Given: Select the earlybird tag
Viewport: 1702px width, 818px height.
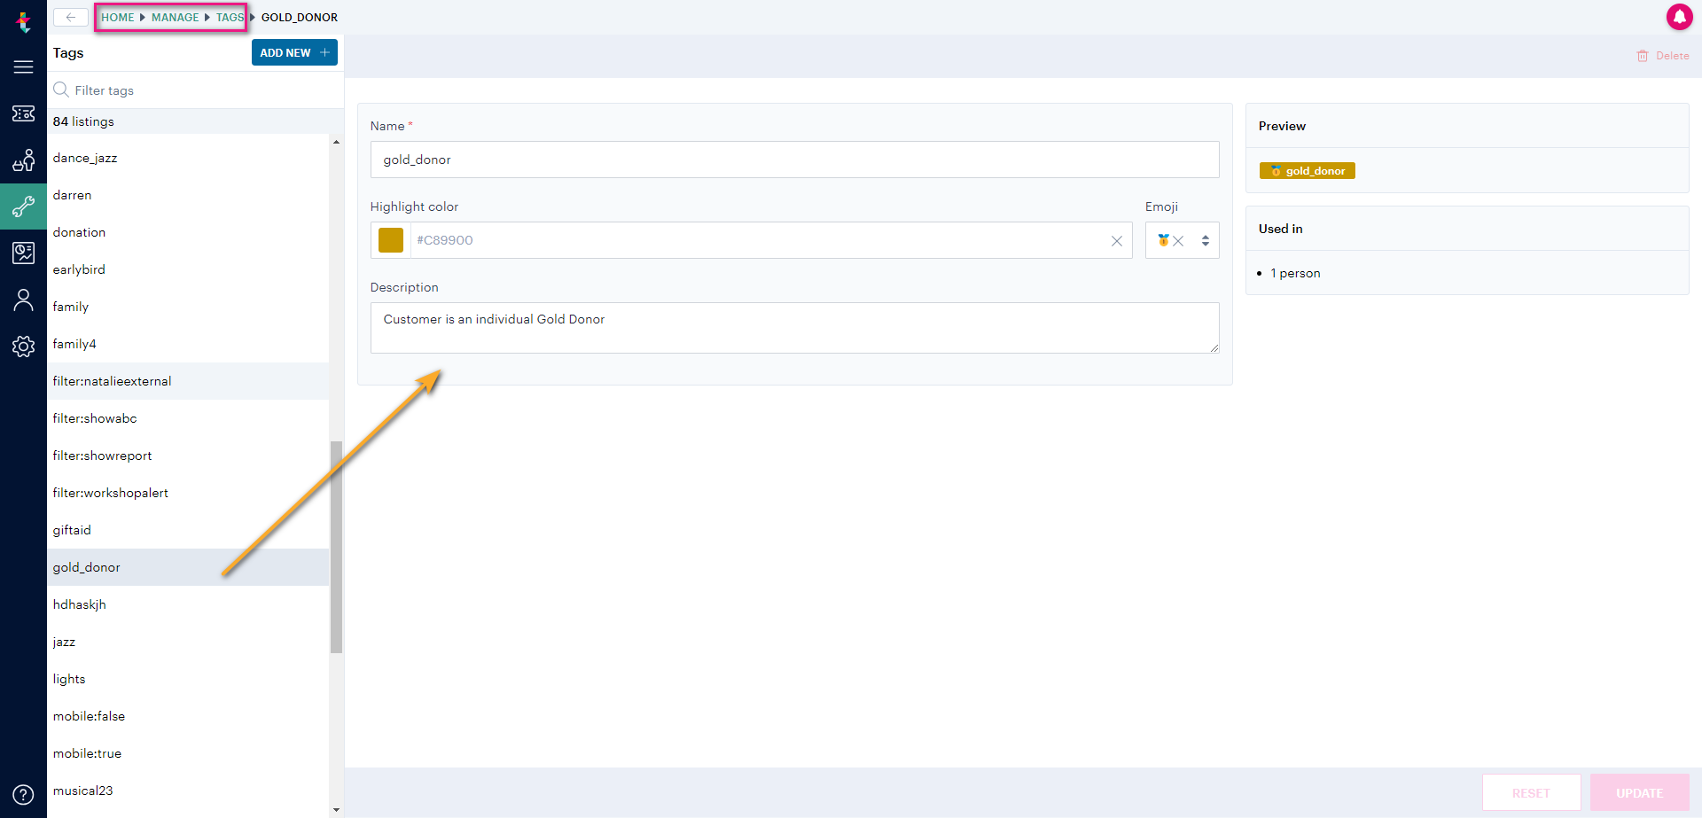Looking at the screenshot, I should [x=188, y=269].
